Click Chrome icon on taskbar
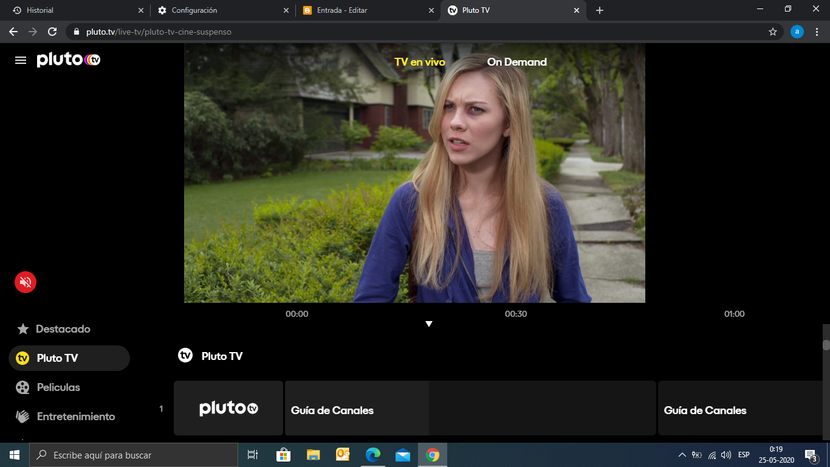 (x=433, y=455)
